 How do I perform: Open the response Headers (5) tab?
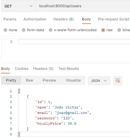pos(43,69)
